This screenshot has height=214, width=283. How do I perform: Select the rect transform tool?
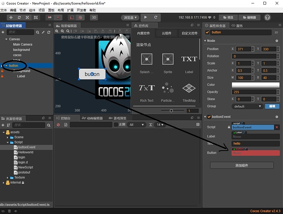coord(36,17)
